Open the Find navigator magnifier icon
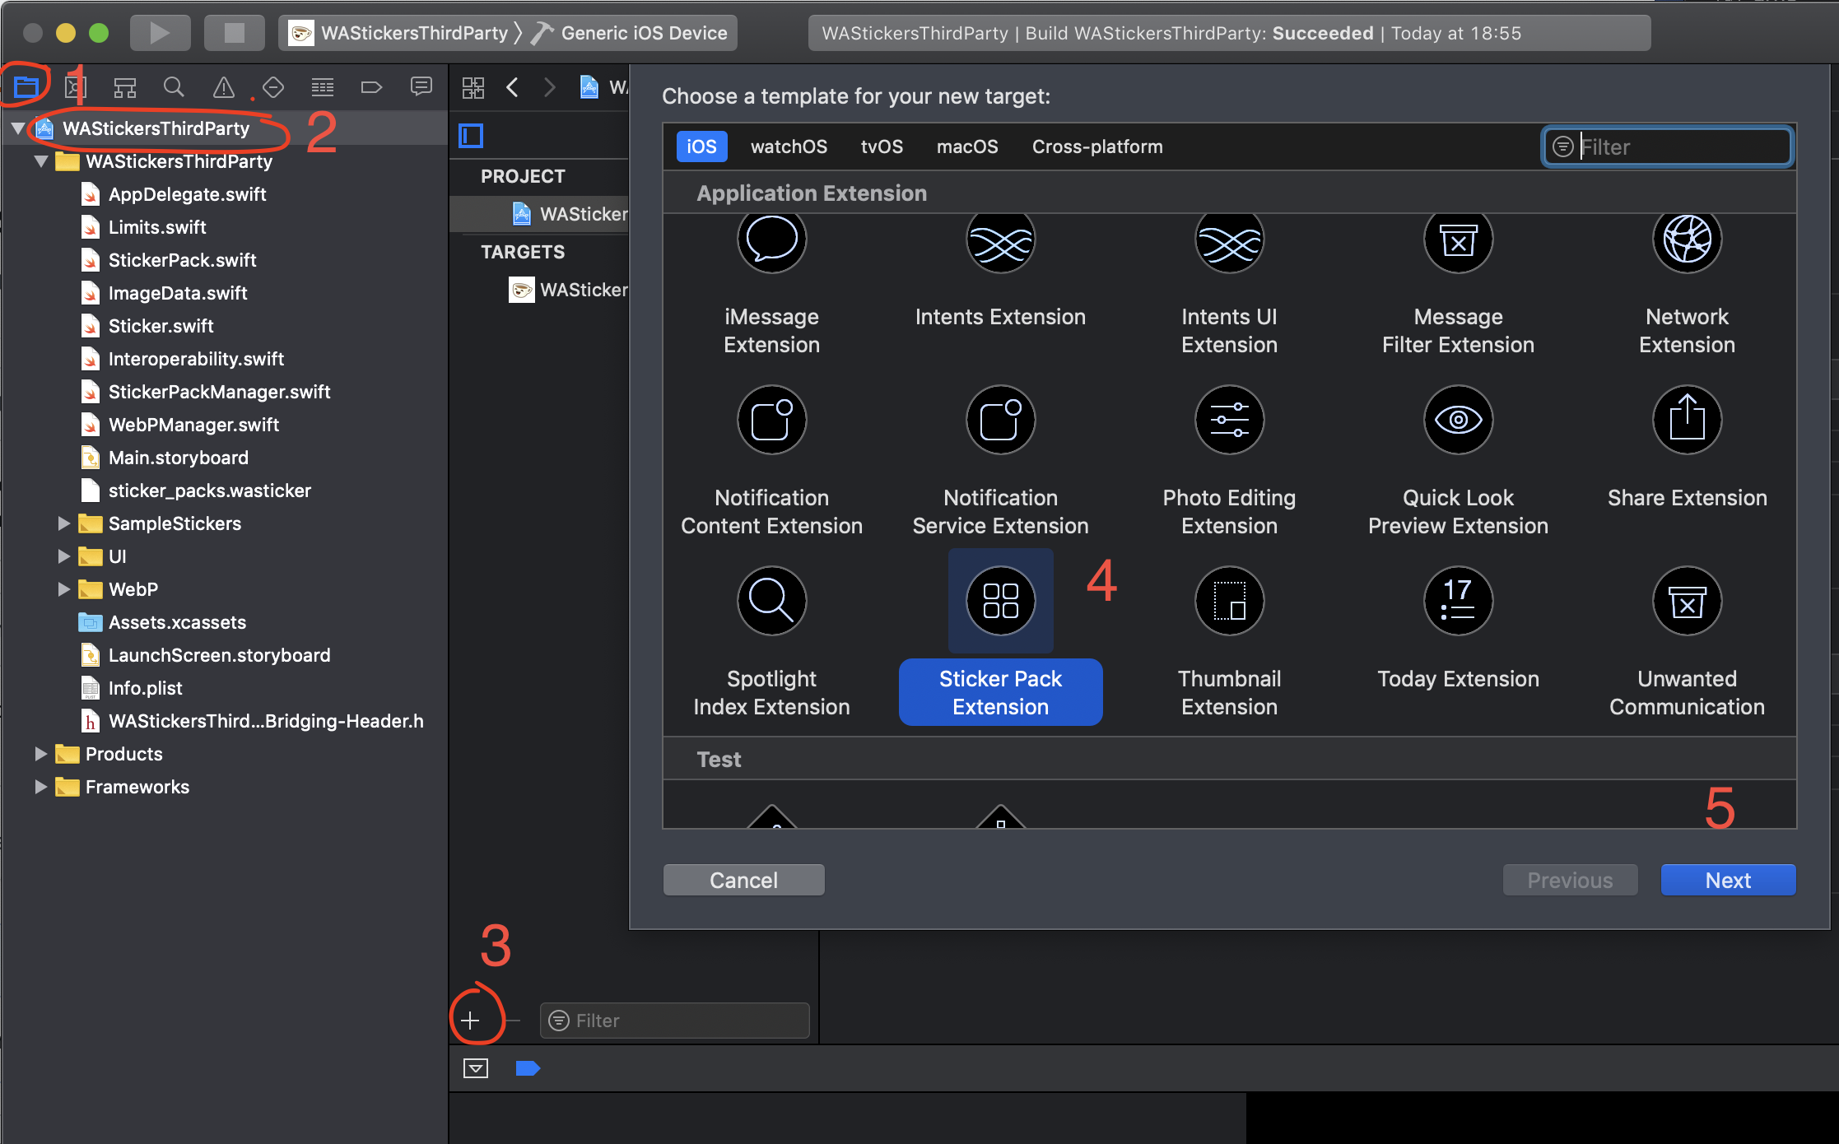The width and height of the screenshot is (1839, 1144). (174, 87)
